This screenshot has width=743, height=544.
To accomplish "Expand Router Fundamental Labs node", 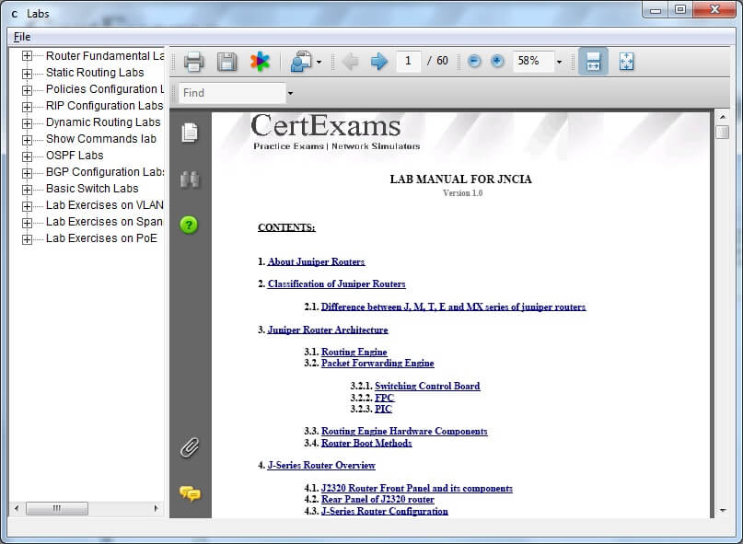I will (x=27, y=56).
